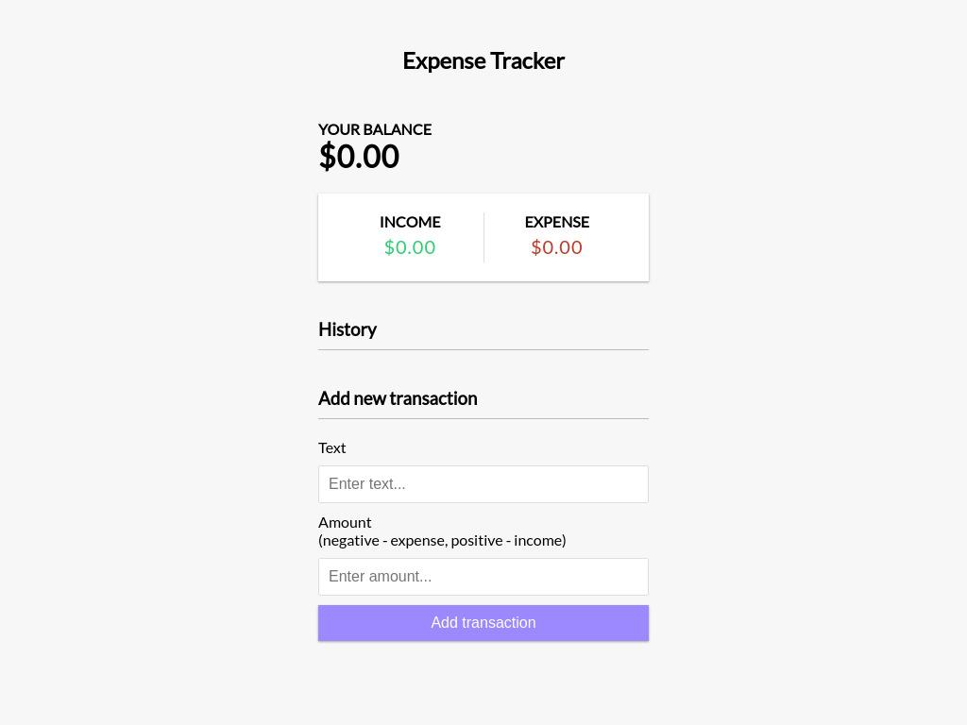Image resolution: width=967 pixels, height=725 pixels.
Task: Select the YOUR BALANCE label
Action: (375, 129)
